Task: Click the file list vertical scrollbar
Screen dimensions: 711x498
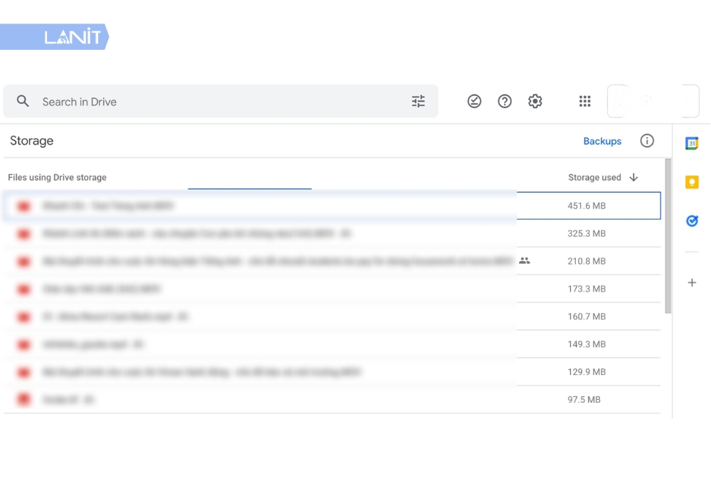Action: 668,236
